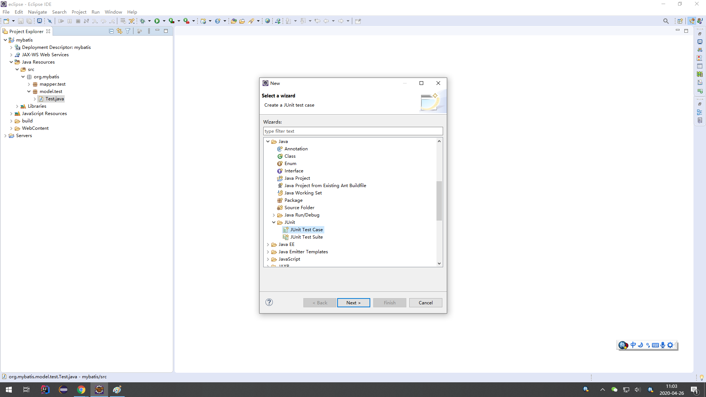This screenshot has width=706, height=397.
Task: Open Chrome from the Windows taskbar
Action: pyautogui.click(x=81, y=390)
